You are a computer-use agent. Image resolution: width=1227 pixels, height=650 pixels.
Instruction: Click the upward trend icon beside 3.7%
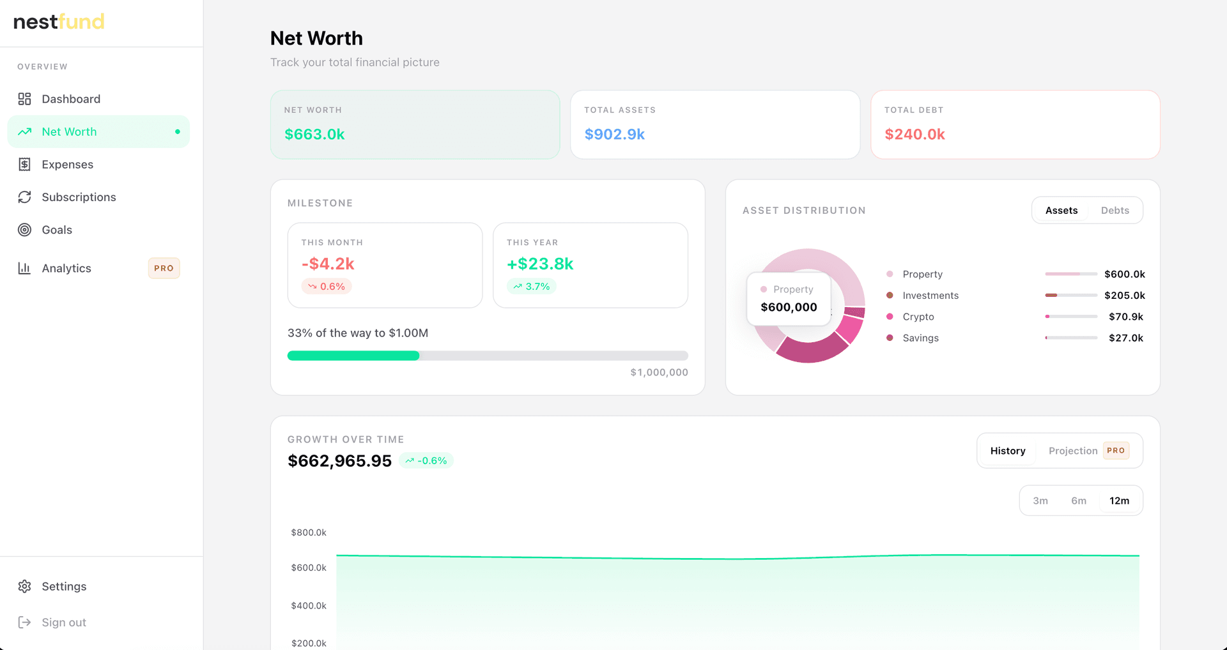(x=518, y=287)
